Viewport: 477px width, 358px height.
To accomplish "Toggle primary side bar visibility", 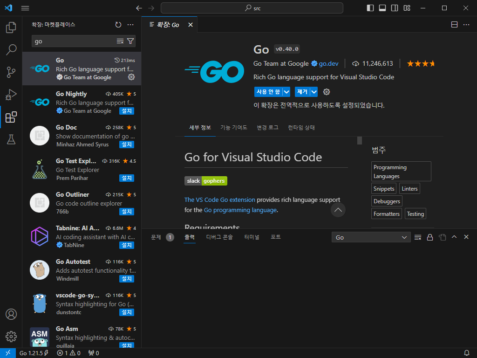I will pyautogui.click(x=370, y=8).
